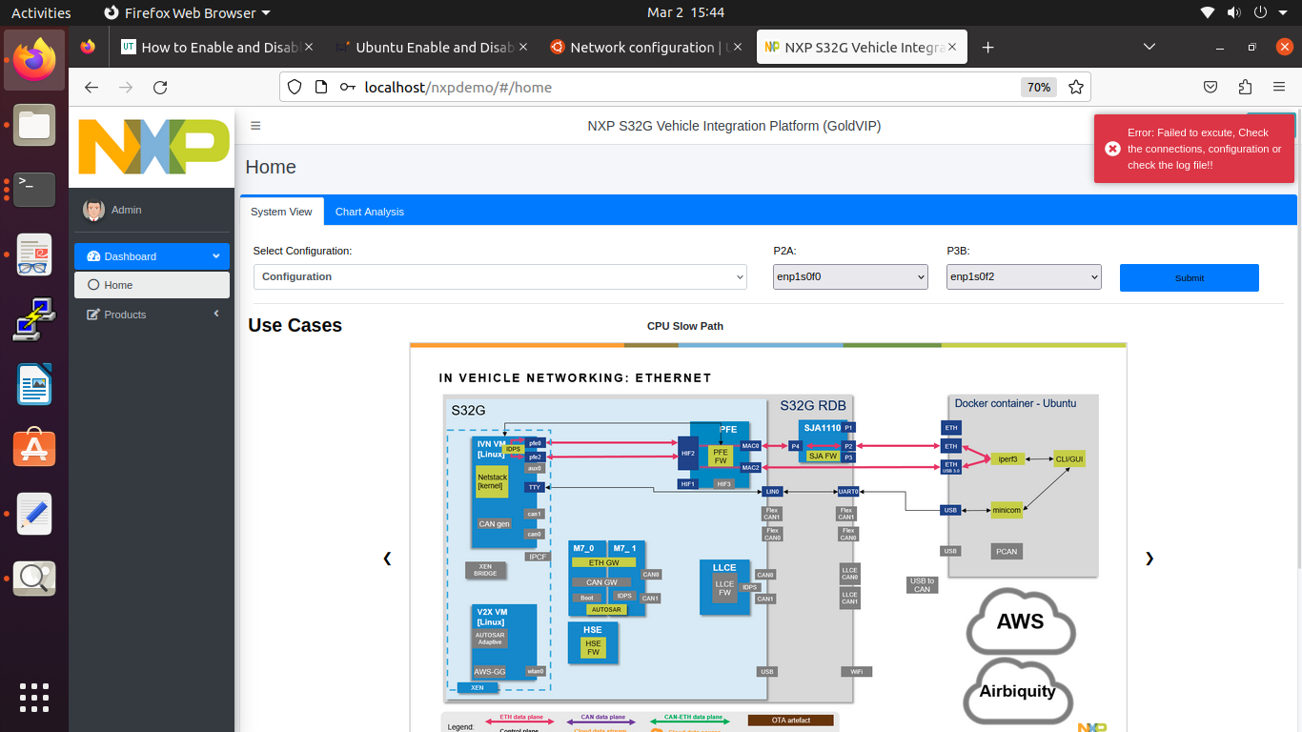
Task: Open the text editor dock icon
Action: [34, 514]
